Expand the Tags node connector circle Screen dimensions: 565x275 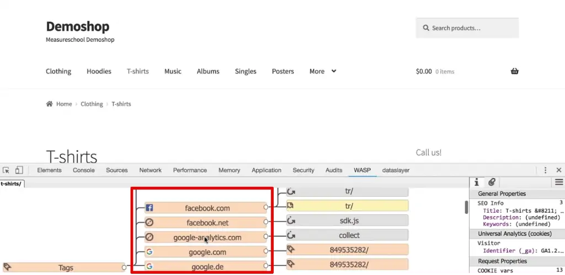click(x=124, y=267)
